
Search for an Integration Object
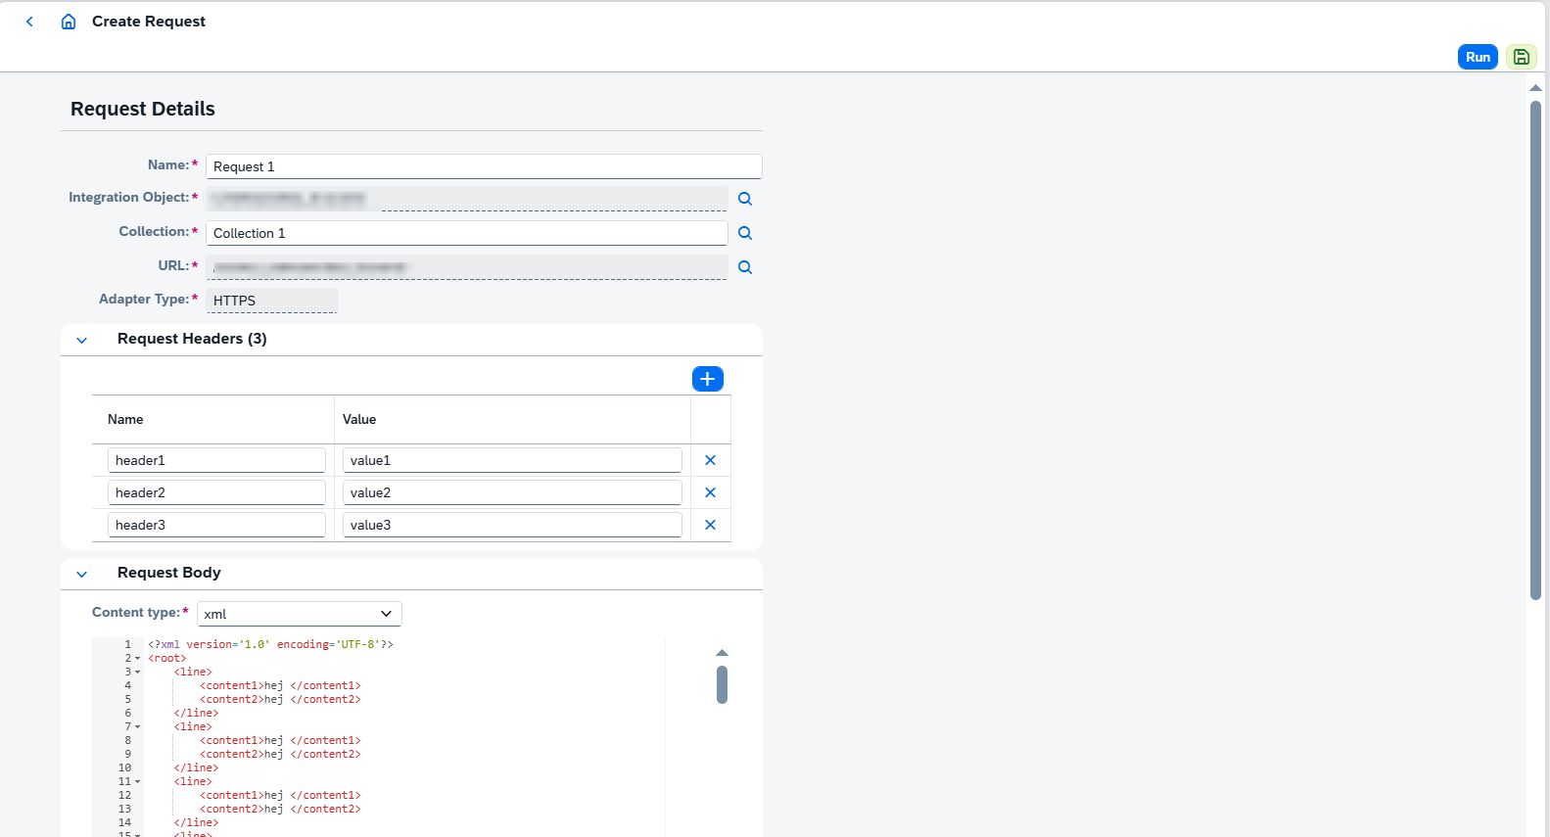pyautogui.click(x=745, y=199)
